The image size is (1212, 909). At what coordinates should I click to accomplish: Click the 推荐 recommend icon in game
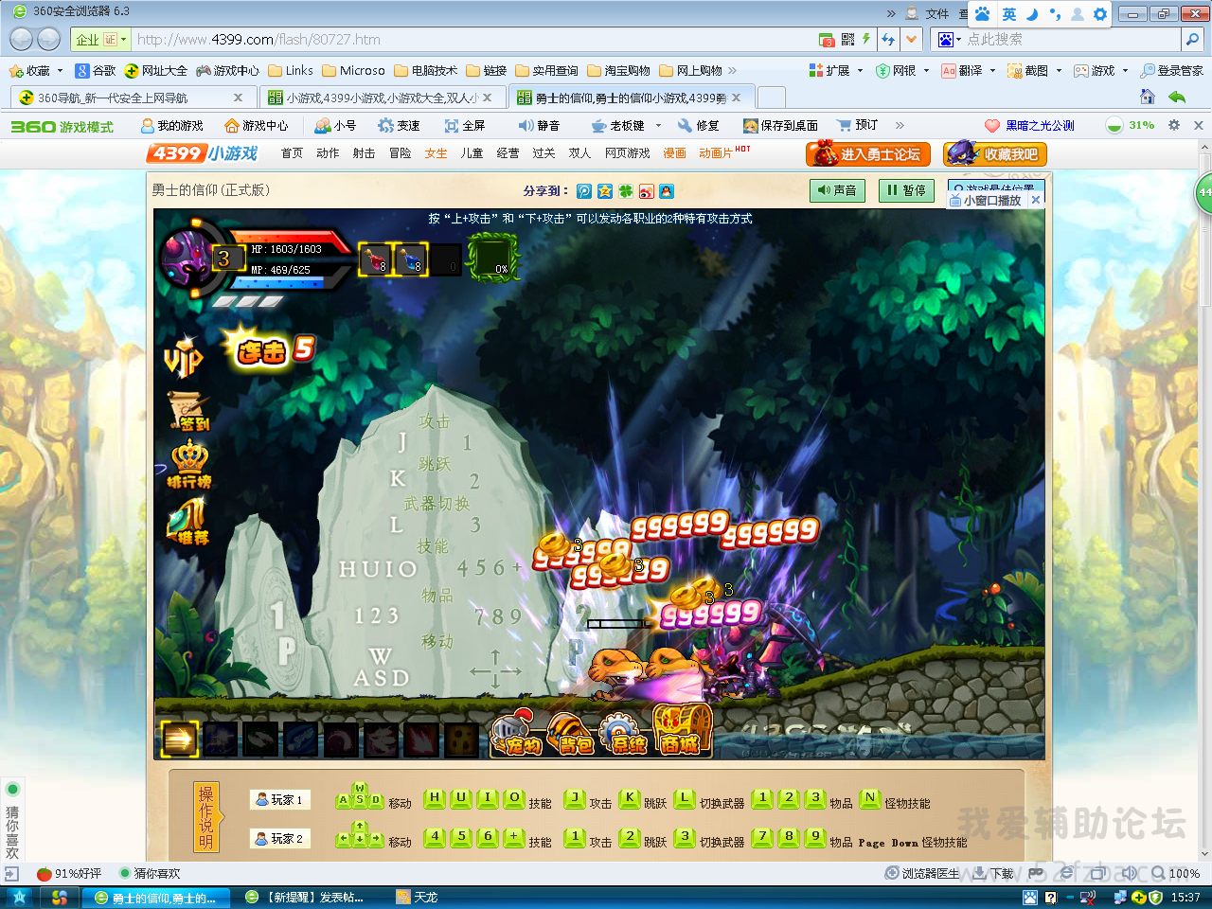point(187,522)
